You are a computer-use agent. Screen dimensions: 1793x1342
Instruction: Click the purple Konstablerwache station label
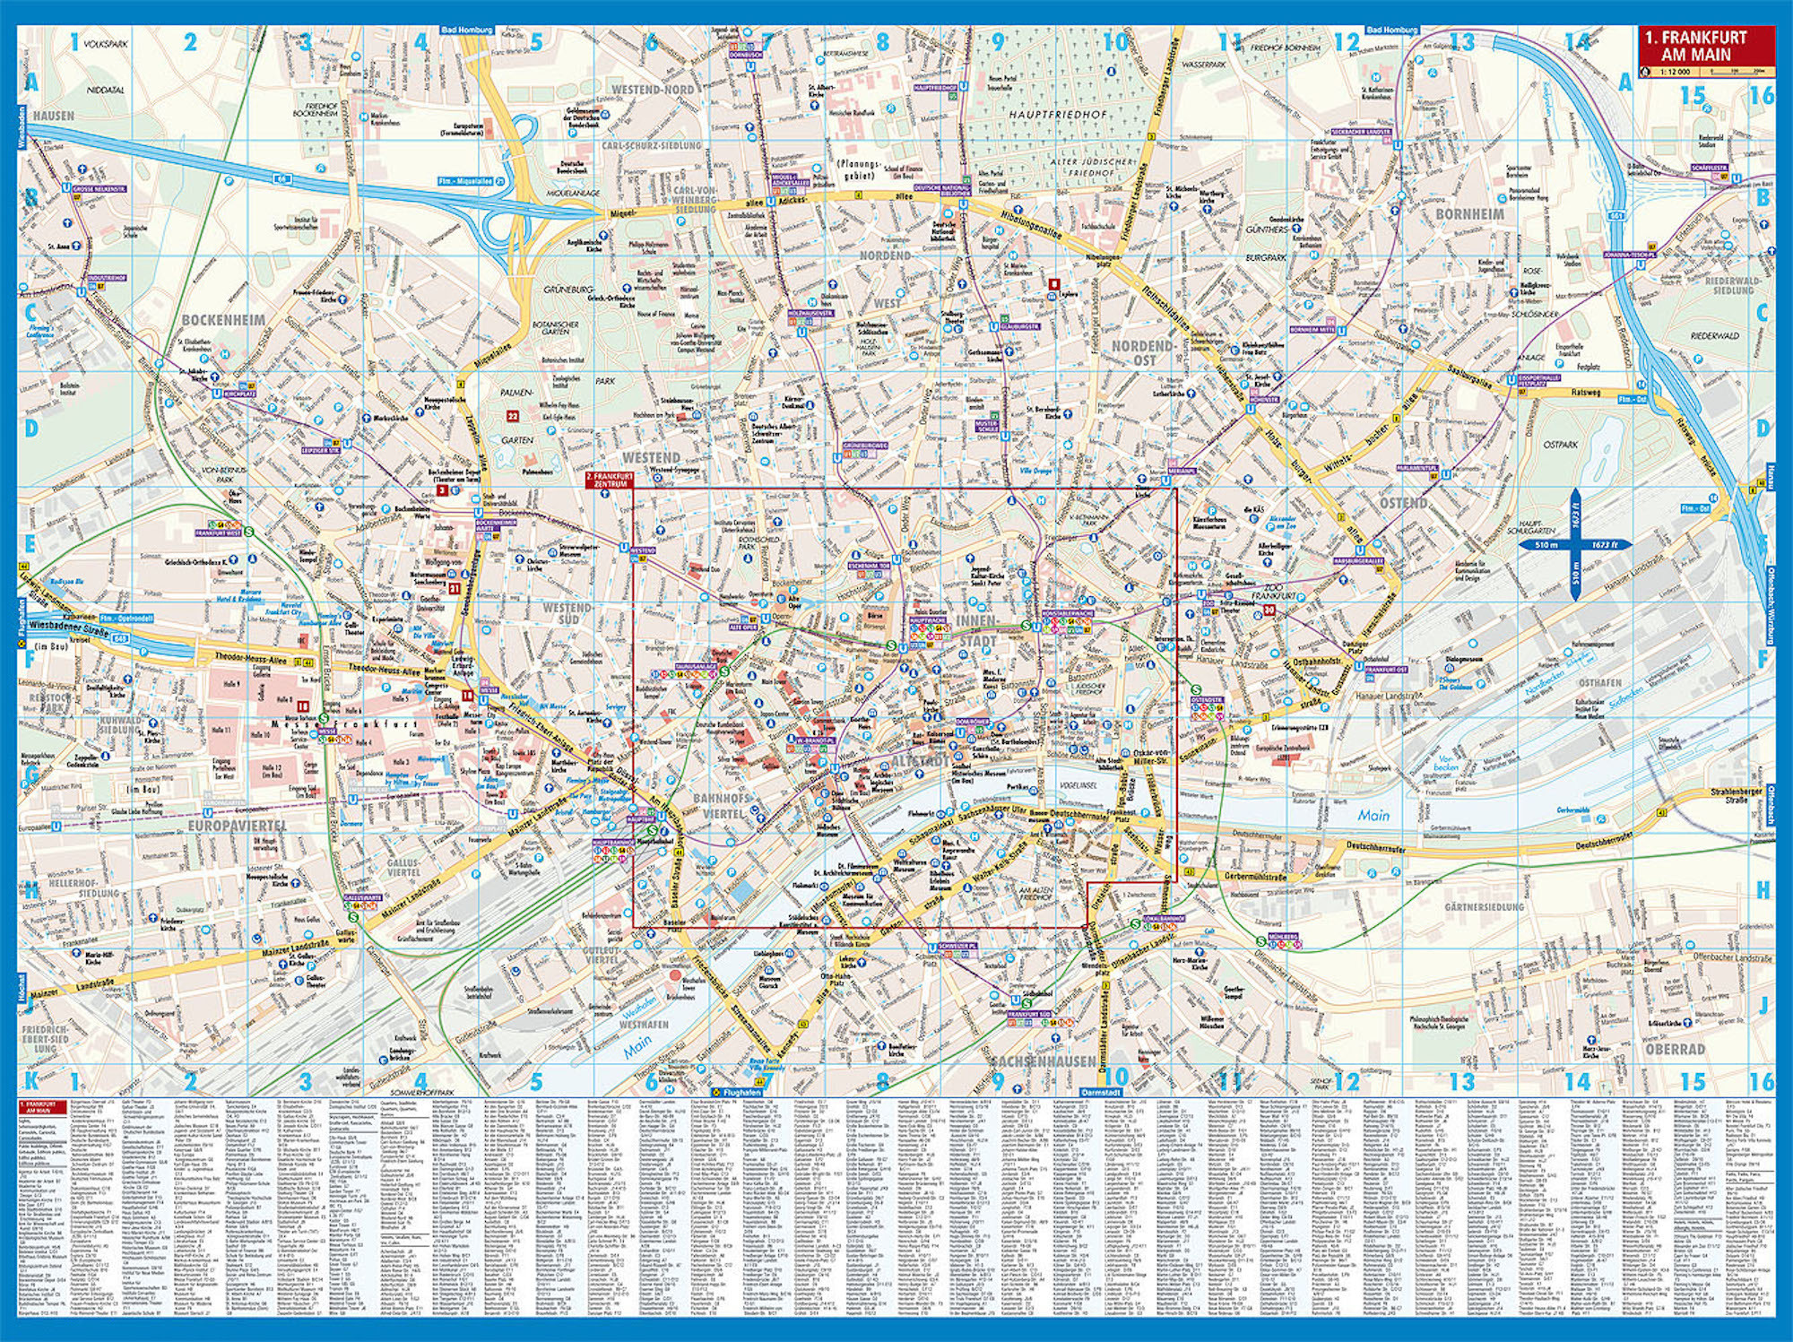point(1068,613)
